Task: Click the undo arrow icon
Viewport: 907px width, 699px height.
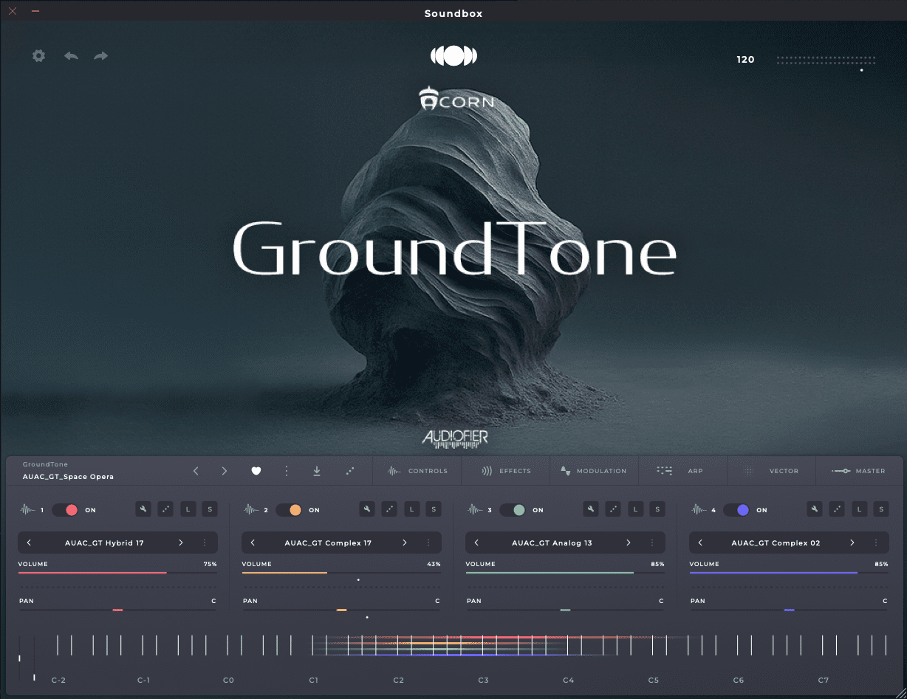Action: click(71, 56)
